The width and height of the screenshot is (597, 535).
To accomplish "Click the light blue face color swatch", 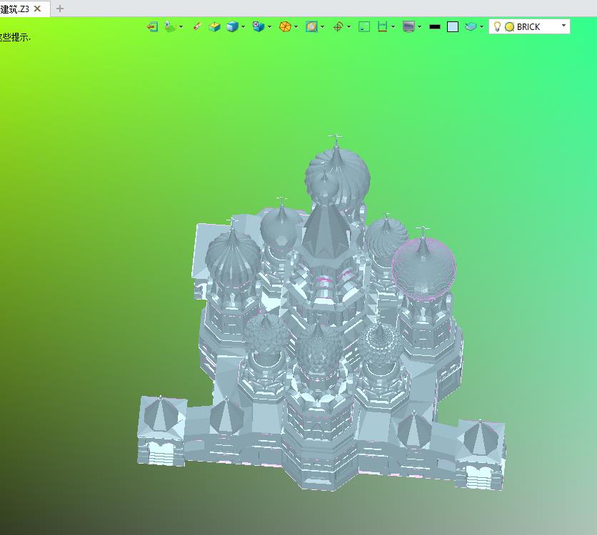I will click(452, 26).
